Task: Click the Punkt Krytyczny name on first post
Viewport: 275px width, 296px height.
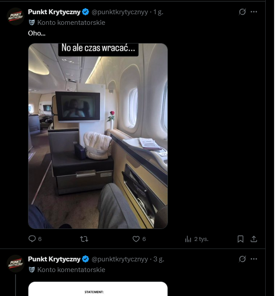Action: 54,12
